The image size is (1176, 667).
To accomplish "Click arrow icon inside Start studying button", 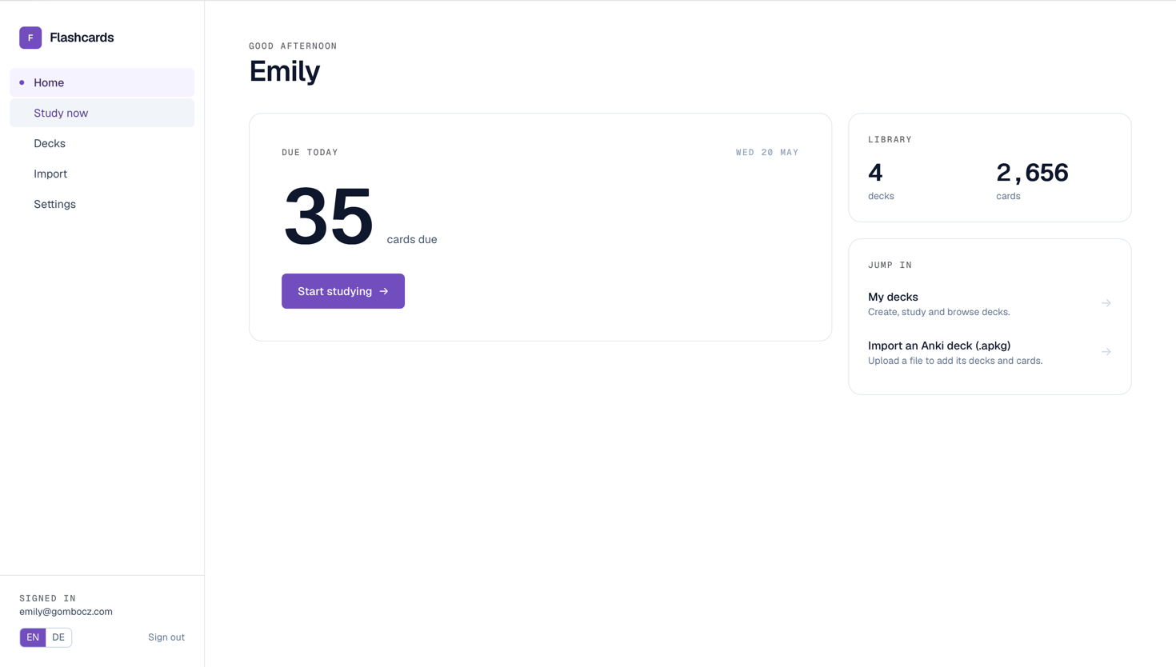I will pyautogui.click(x=384, y=291).
